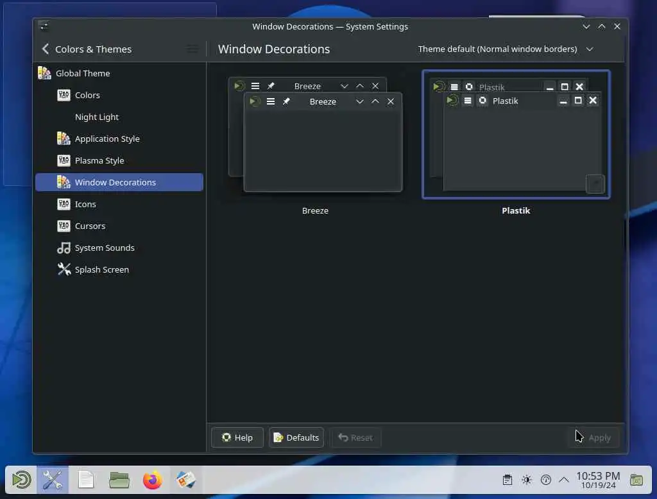Viewport: 657px width, 499px height.
Task: Click the Reset button
Action: click(x=355, y=437)
